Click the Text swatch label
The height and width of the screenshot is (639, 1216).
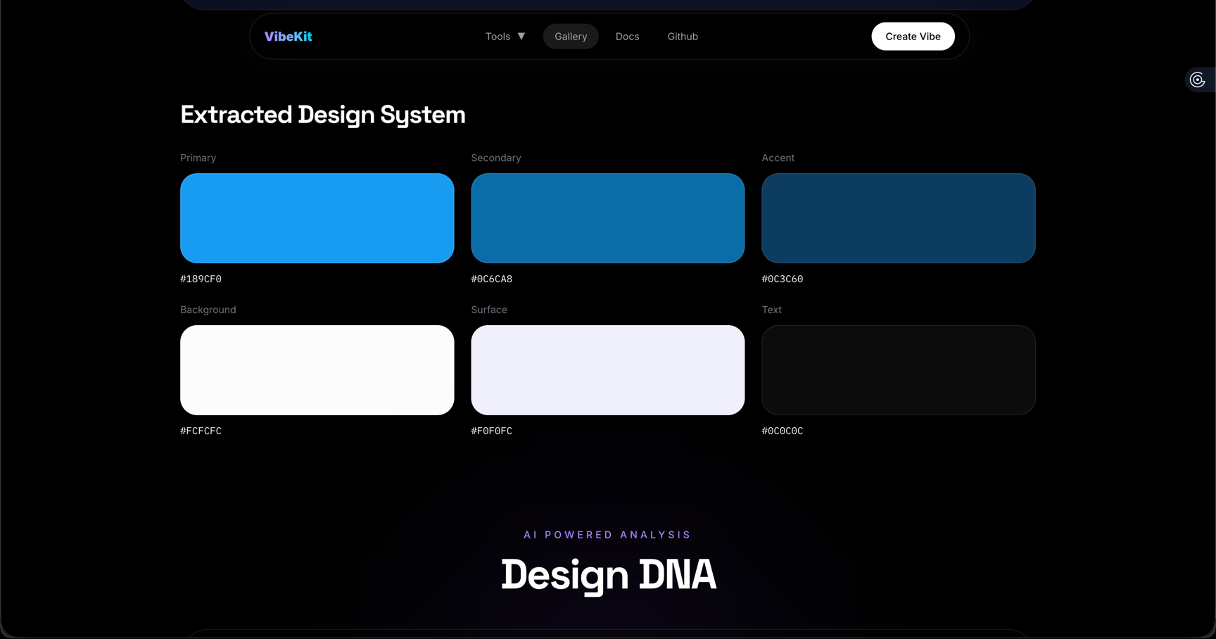(771, 310)
